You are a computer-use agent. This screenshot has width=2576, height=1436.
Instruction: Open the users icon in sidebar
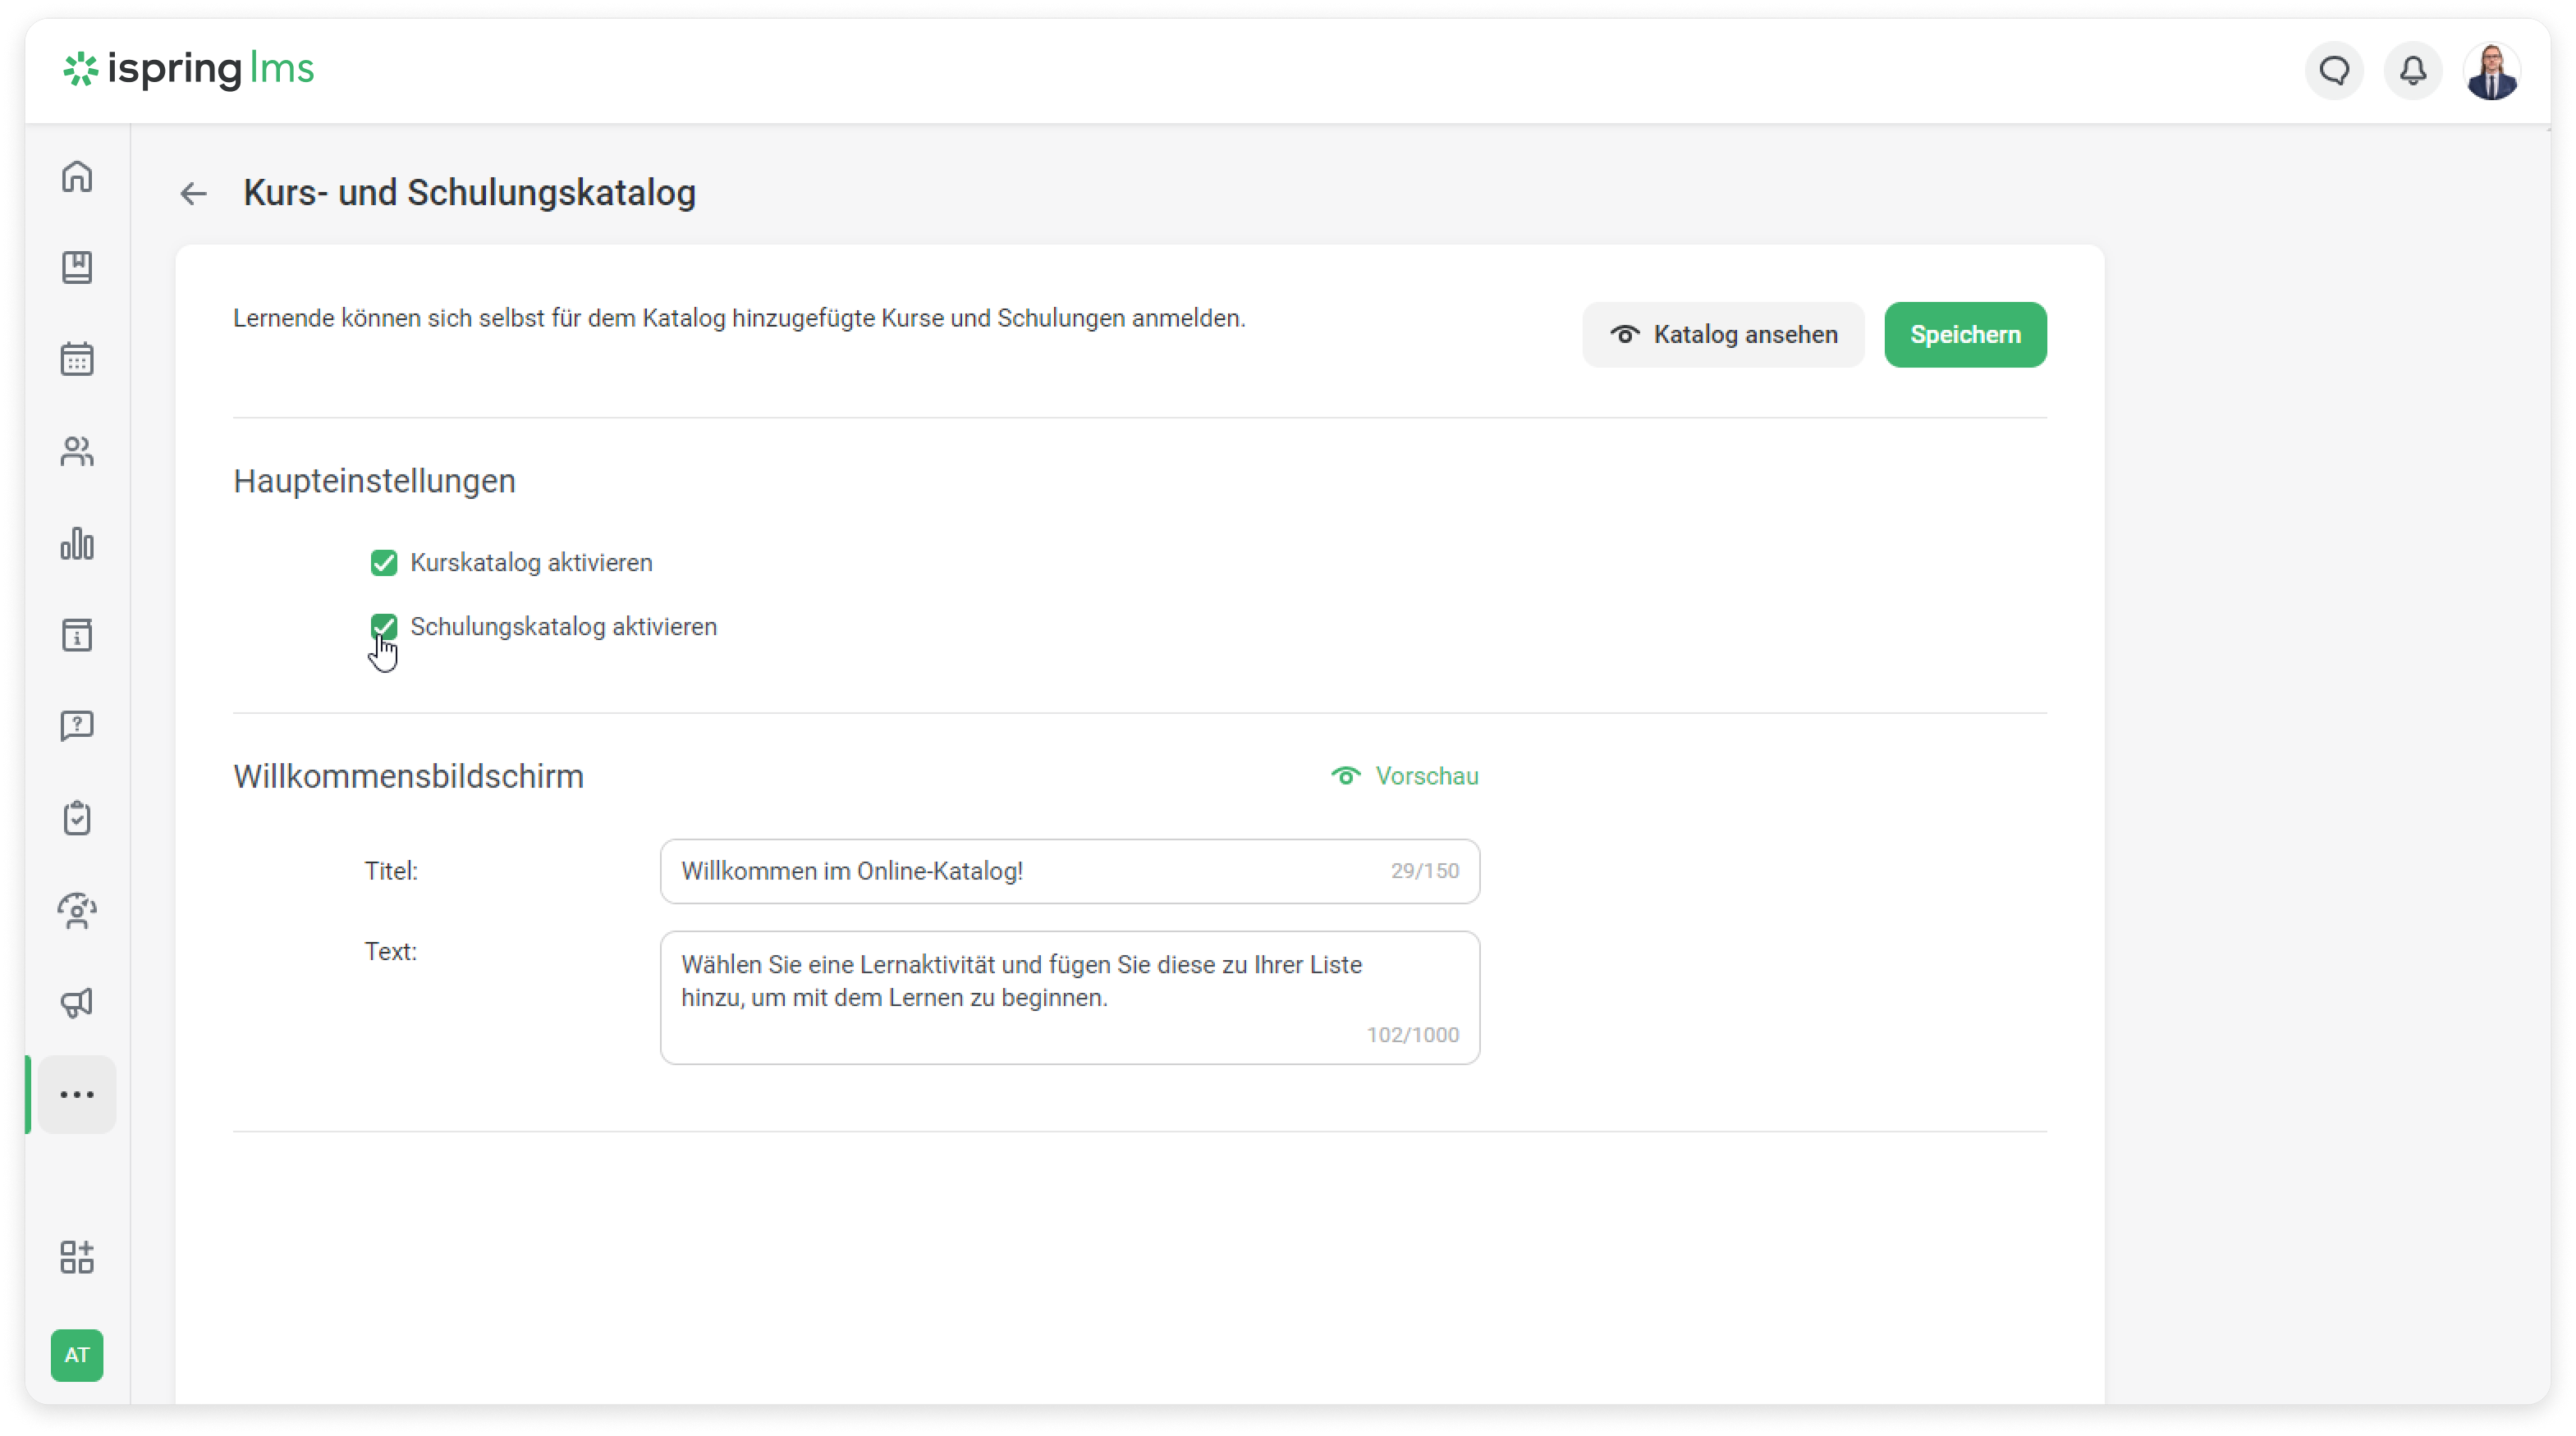point(77,451)
